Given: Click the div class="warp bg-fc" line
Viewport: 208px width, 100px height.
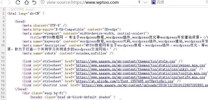Looking at the screenshot, I should click(x=45, y=93).
